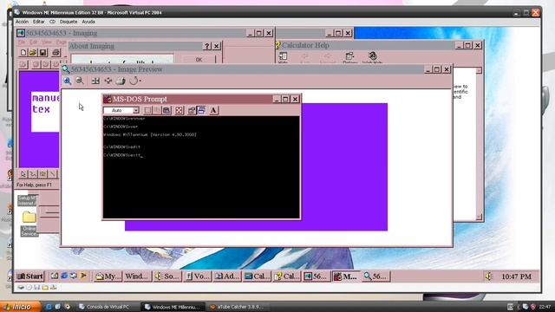Click the Online Services folder desktop icon
The width and height of the screenshot is (555, 312).
click(29, 224)
